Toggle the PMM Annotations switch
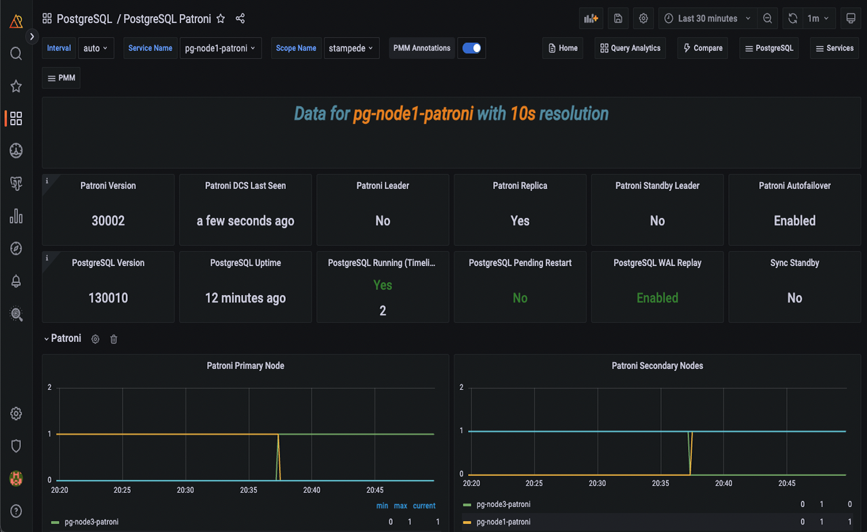 coord(471,48)
